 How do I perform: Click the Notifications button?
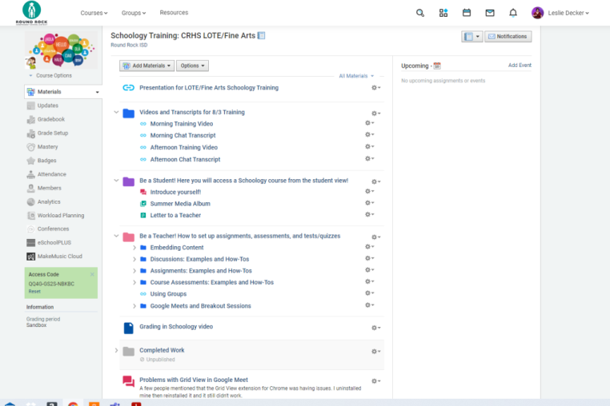coord(508,37)
